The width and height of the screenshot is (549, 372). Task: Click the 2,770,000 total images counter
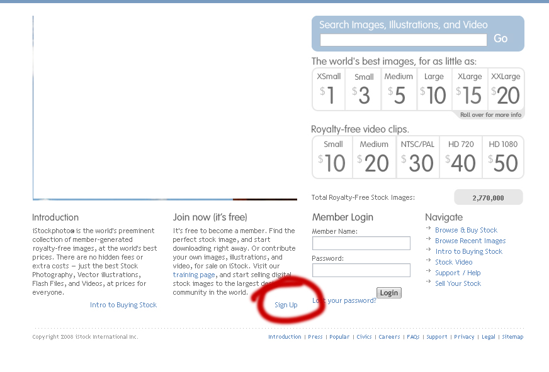click(x=489, y=197)
